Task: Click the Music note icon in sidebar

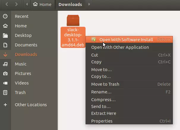Action: [x=5, y=64]
